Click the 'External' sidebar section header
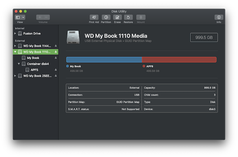 point(20,41)
